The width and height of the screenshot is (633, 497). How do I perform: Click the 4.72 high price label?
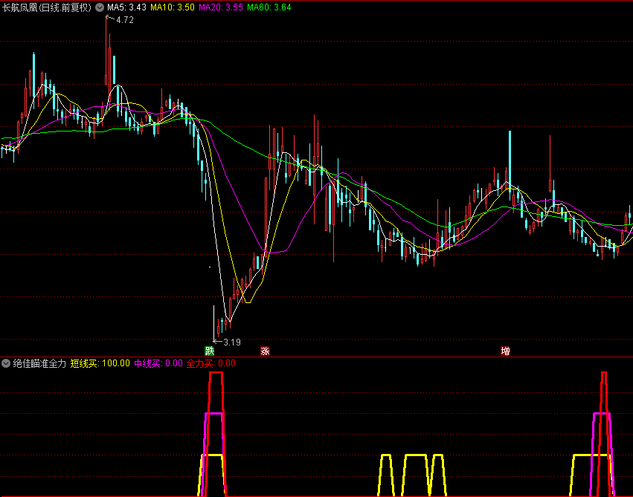(125, 20)
